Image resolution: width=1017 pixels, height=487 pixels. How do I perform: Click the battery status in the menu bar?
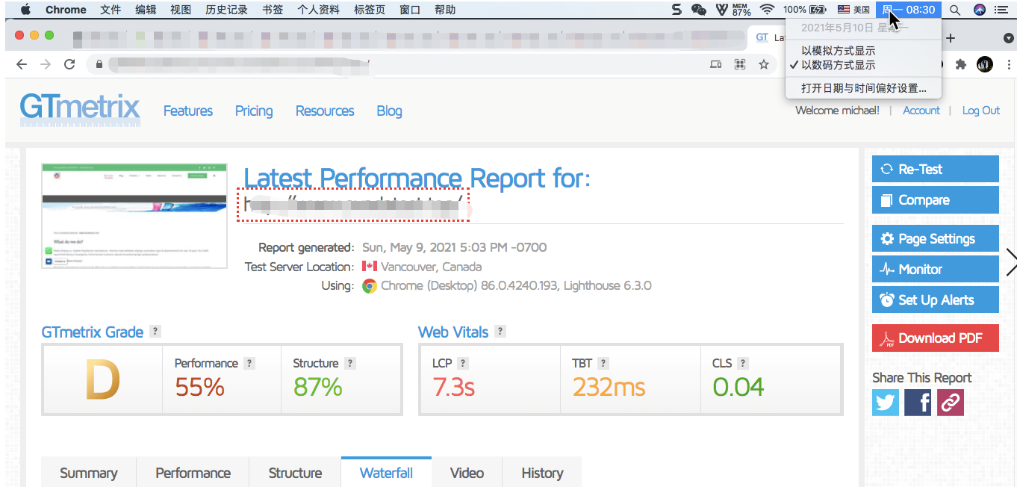[x=805, y=10]
